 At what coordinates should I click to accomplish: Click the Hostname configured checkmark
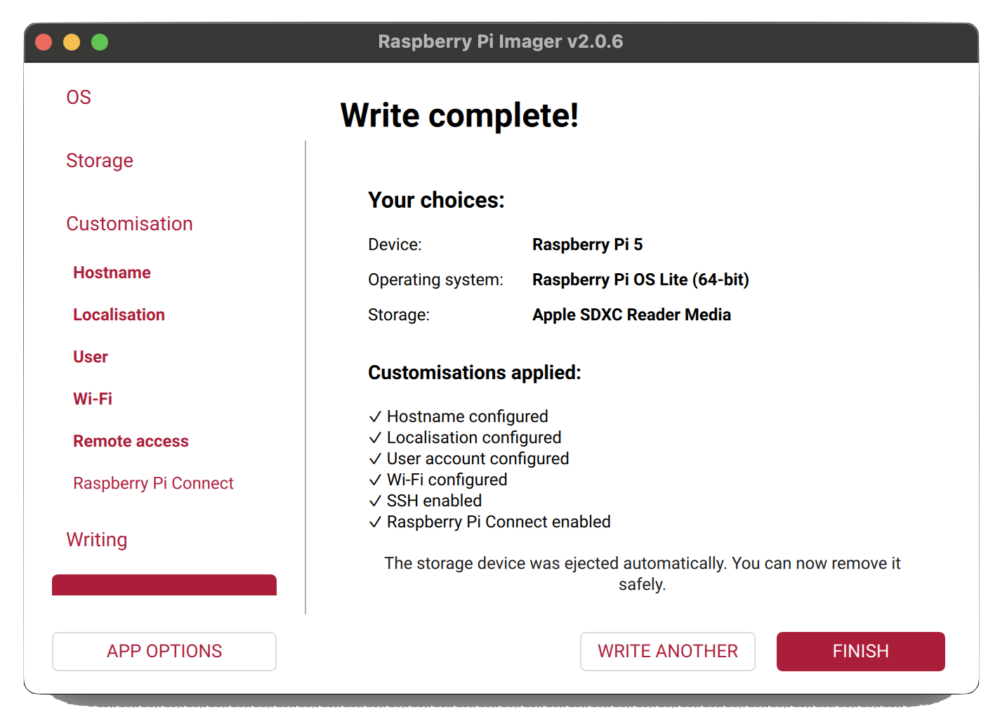click(375, 416)
